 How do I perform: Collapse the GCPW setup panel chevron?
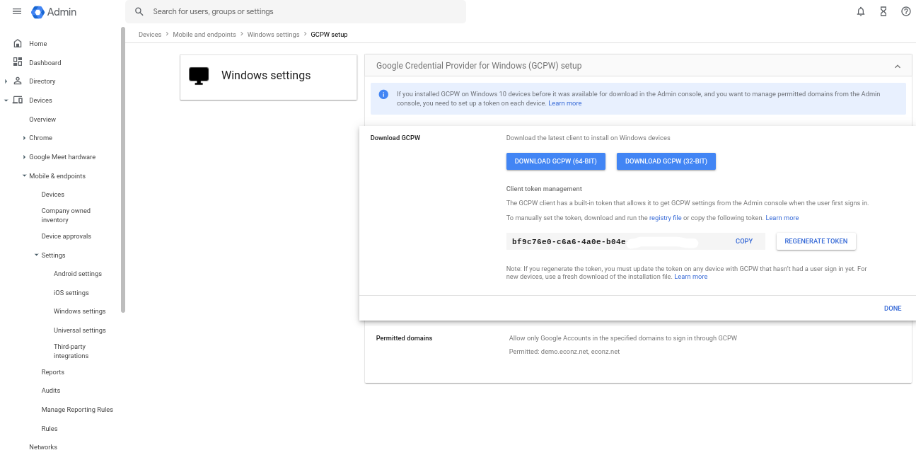(x=898, y=67)
